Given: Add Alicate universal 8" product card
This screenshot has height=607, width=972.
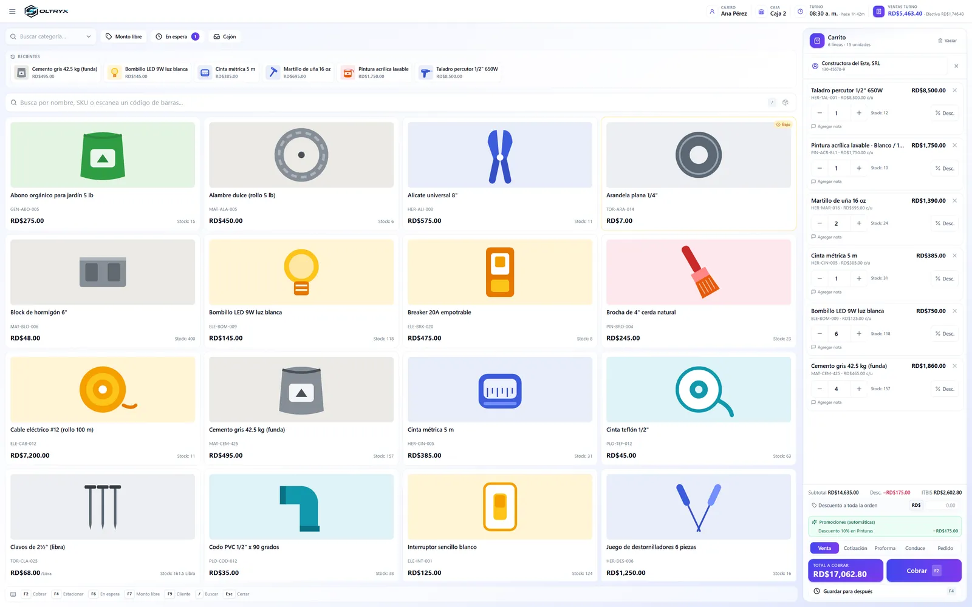Looking at the screenshot, I should (x=500, y=174).
